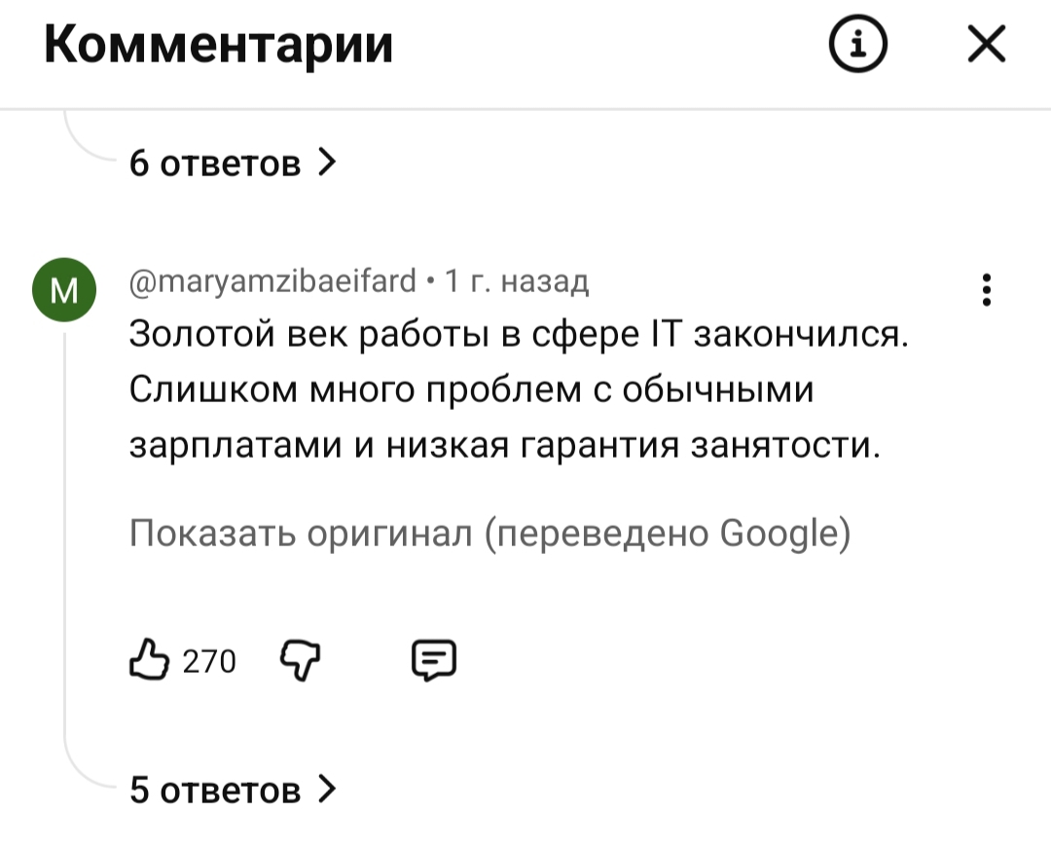The width and height of the screenshot is (1051, 849).
Task: Close the Комментарии panel
Action: [x=987, y=45]
